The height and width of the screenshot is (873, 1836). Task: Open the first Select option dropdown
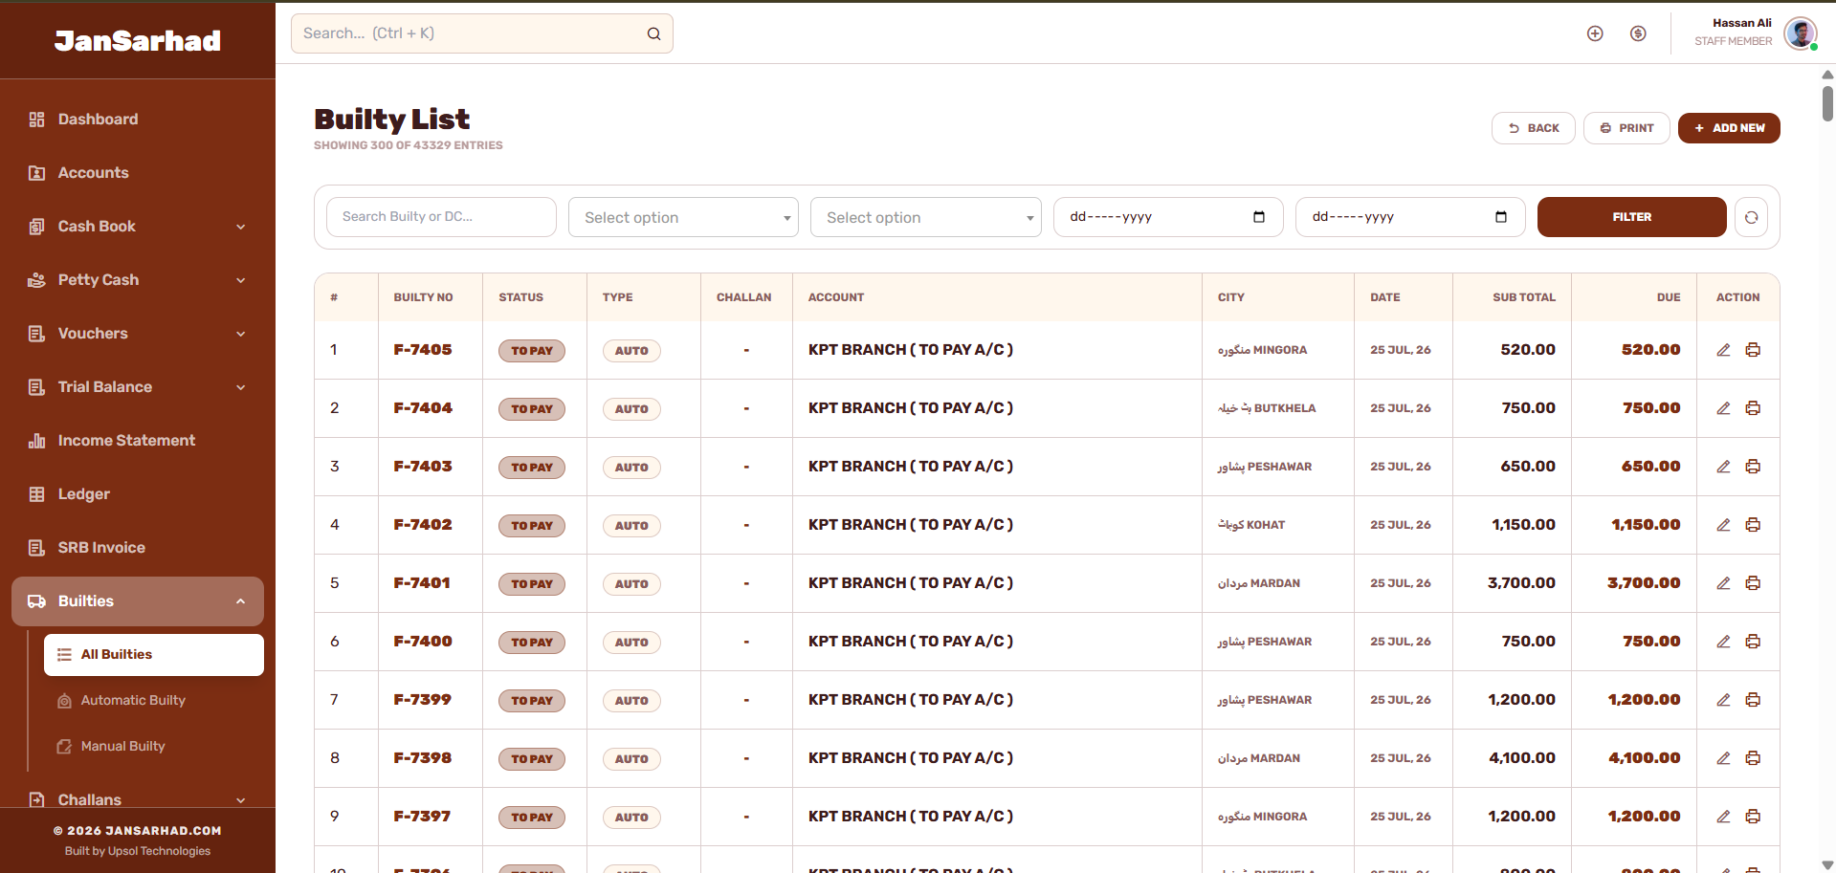click(x=683, y=217)
